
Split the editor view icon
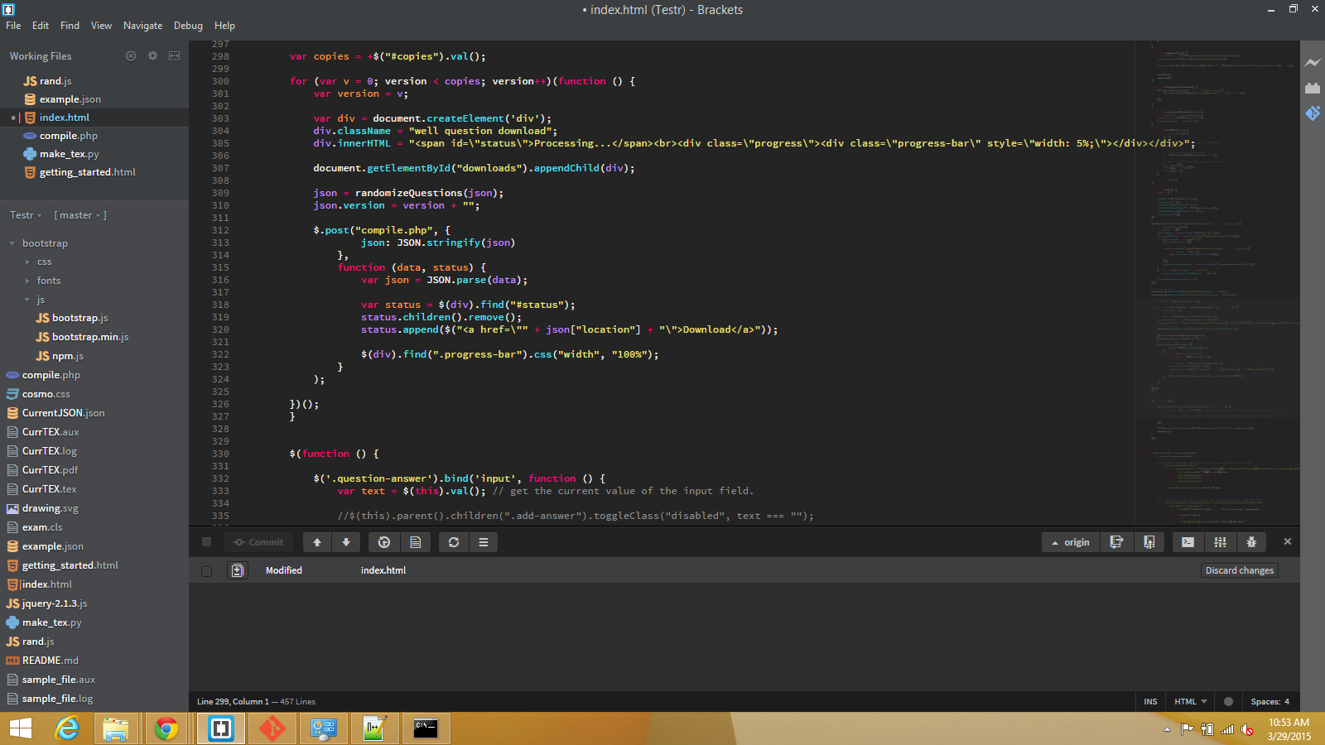(x=174, y=55)
